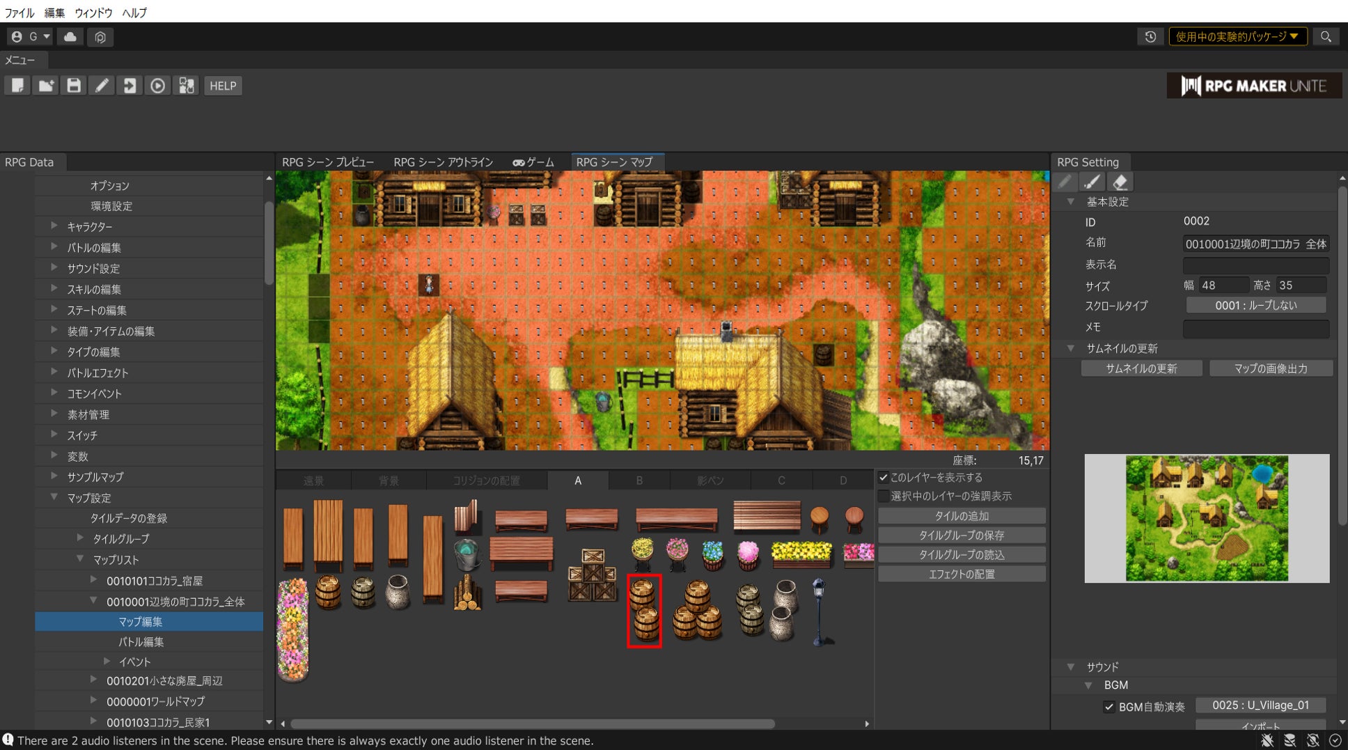Collapse the マップリスト tree item

80,558
